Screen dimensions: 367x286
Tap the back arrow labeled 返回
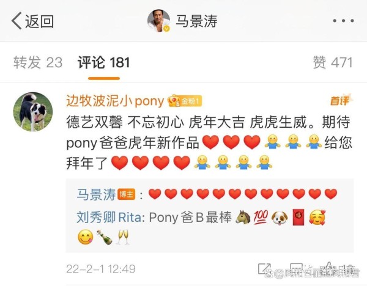click(x=32, y=21)
